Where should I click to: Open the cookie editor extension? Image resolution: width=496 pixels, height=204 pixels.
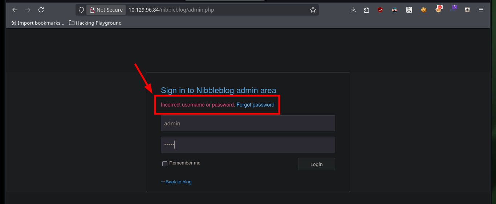tap(424, 10)
